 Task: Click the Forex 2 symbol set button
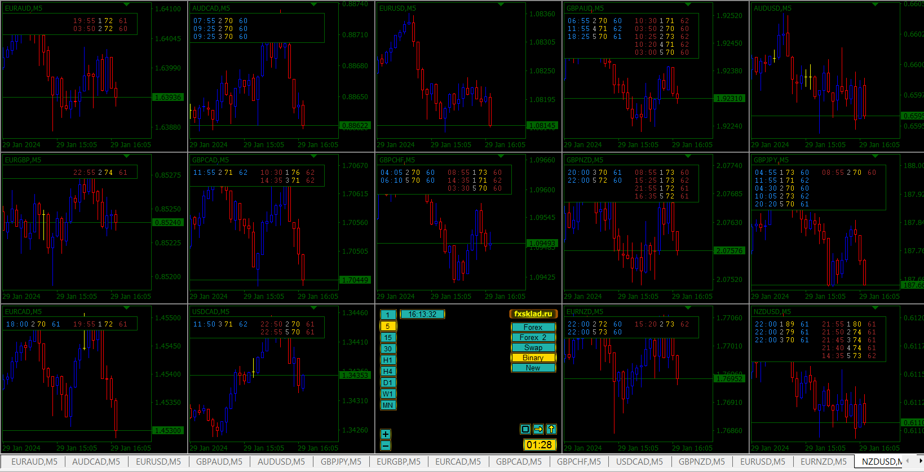[x=533, y=337]
